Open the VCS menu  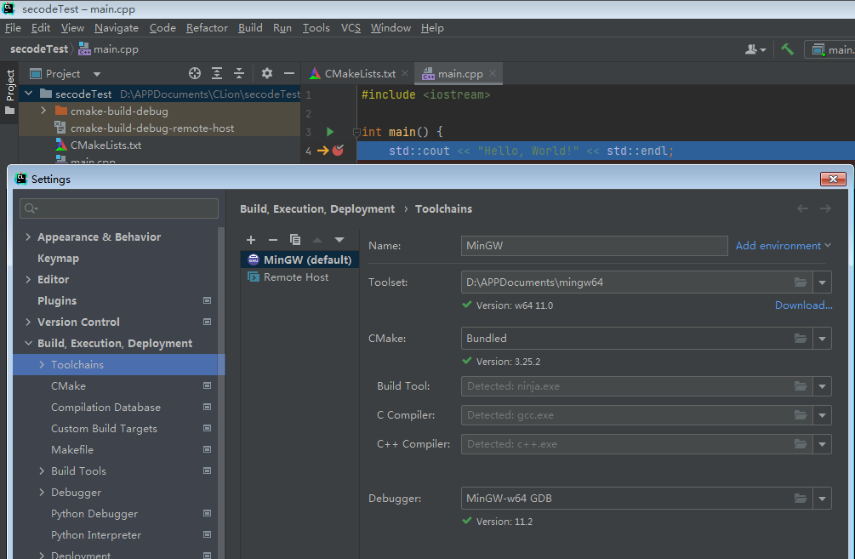coord(351,28)
